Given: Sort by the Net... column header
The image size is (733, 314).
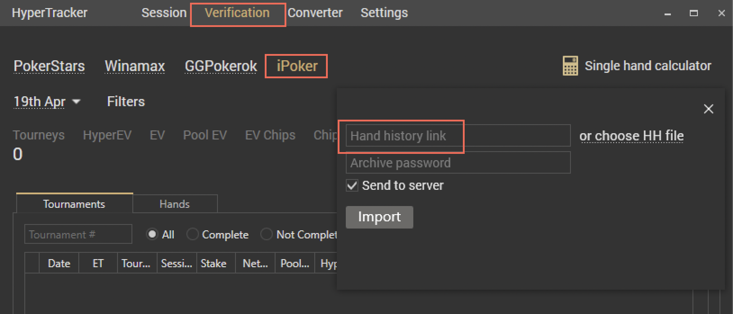Looking at the screenshot, I should tap(255, 263).
